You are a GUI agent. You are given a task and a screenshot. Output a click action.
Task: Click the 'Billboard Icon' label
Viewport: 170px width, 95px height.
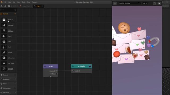pos(12,58)
